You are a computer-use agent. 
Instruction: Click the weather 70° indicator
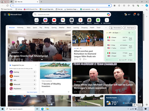click(x=127, y=15)
